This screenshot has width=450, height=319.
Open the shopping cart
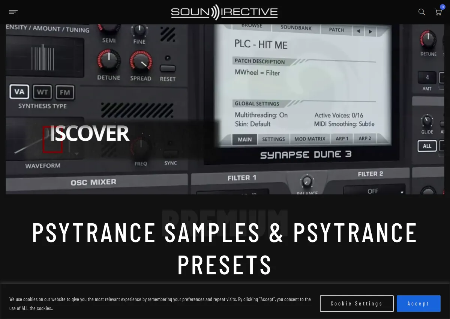[x=438, y=12]
